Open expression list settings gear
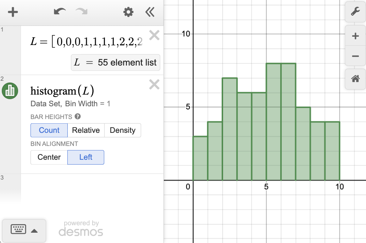This screenshot has width=366, height=243. pos(128,12)
